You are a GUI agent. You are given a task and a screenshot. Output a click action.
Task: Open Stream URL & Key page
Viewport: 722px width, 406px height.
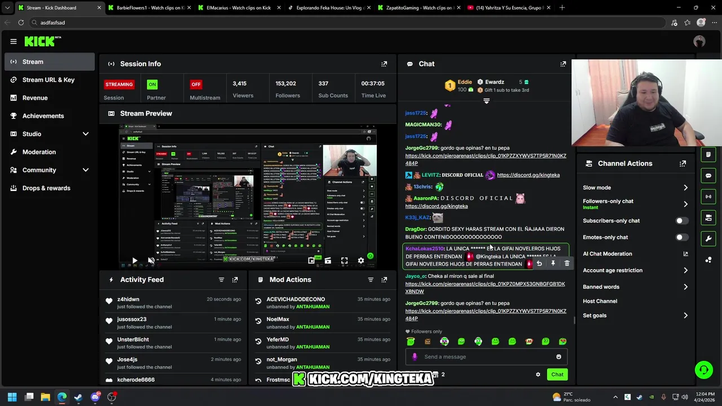(50, 80)
